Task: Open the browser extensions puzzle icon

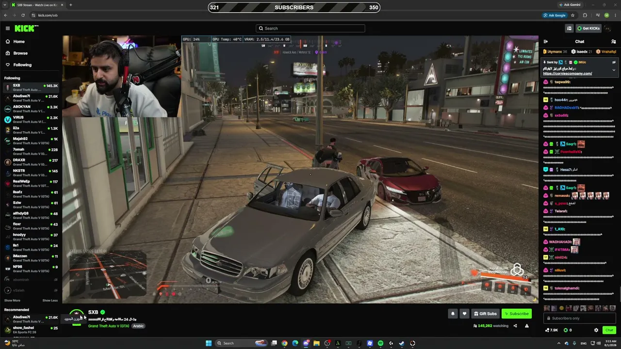Action: [x=585, y=16]
